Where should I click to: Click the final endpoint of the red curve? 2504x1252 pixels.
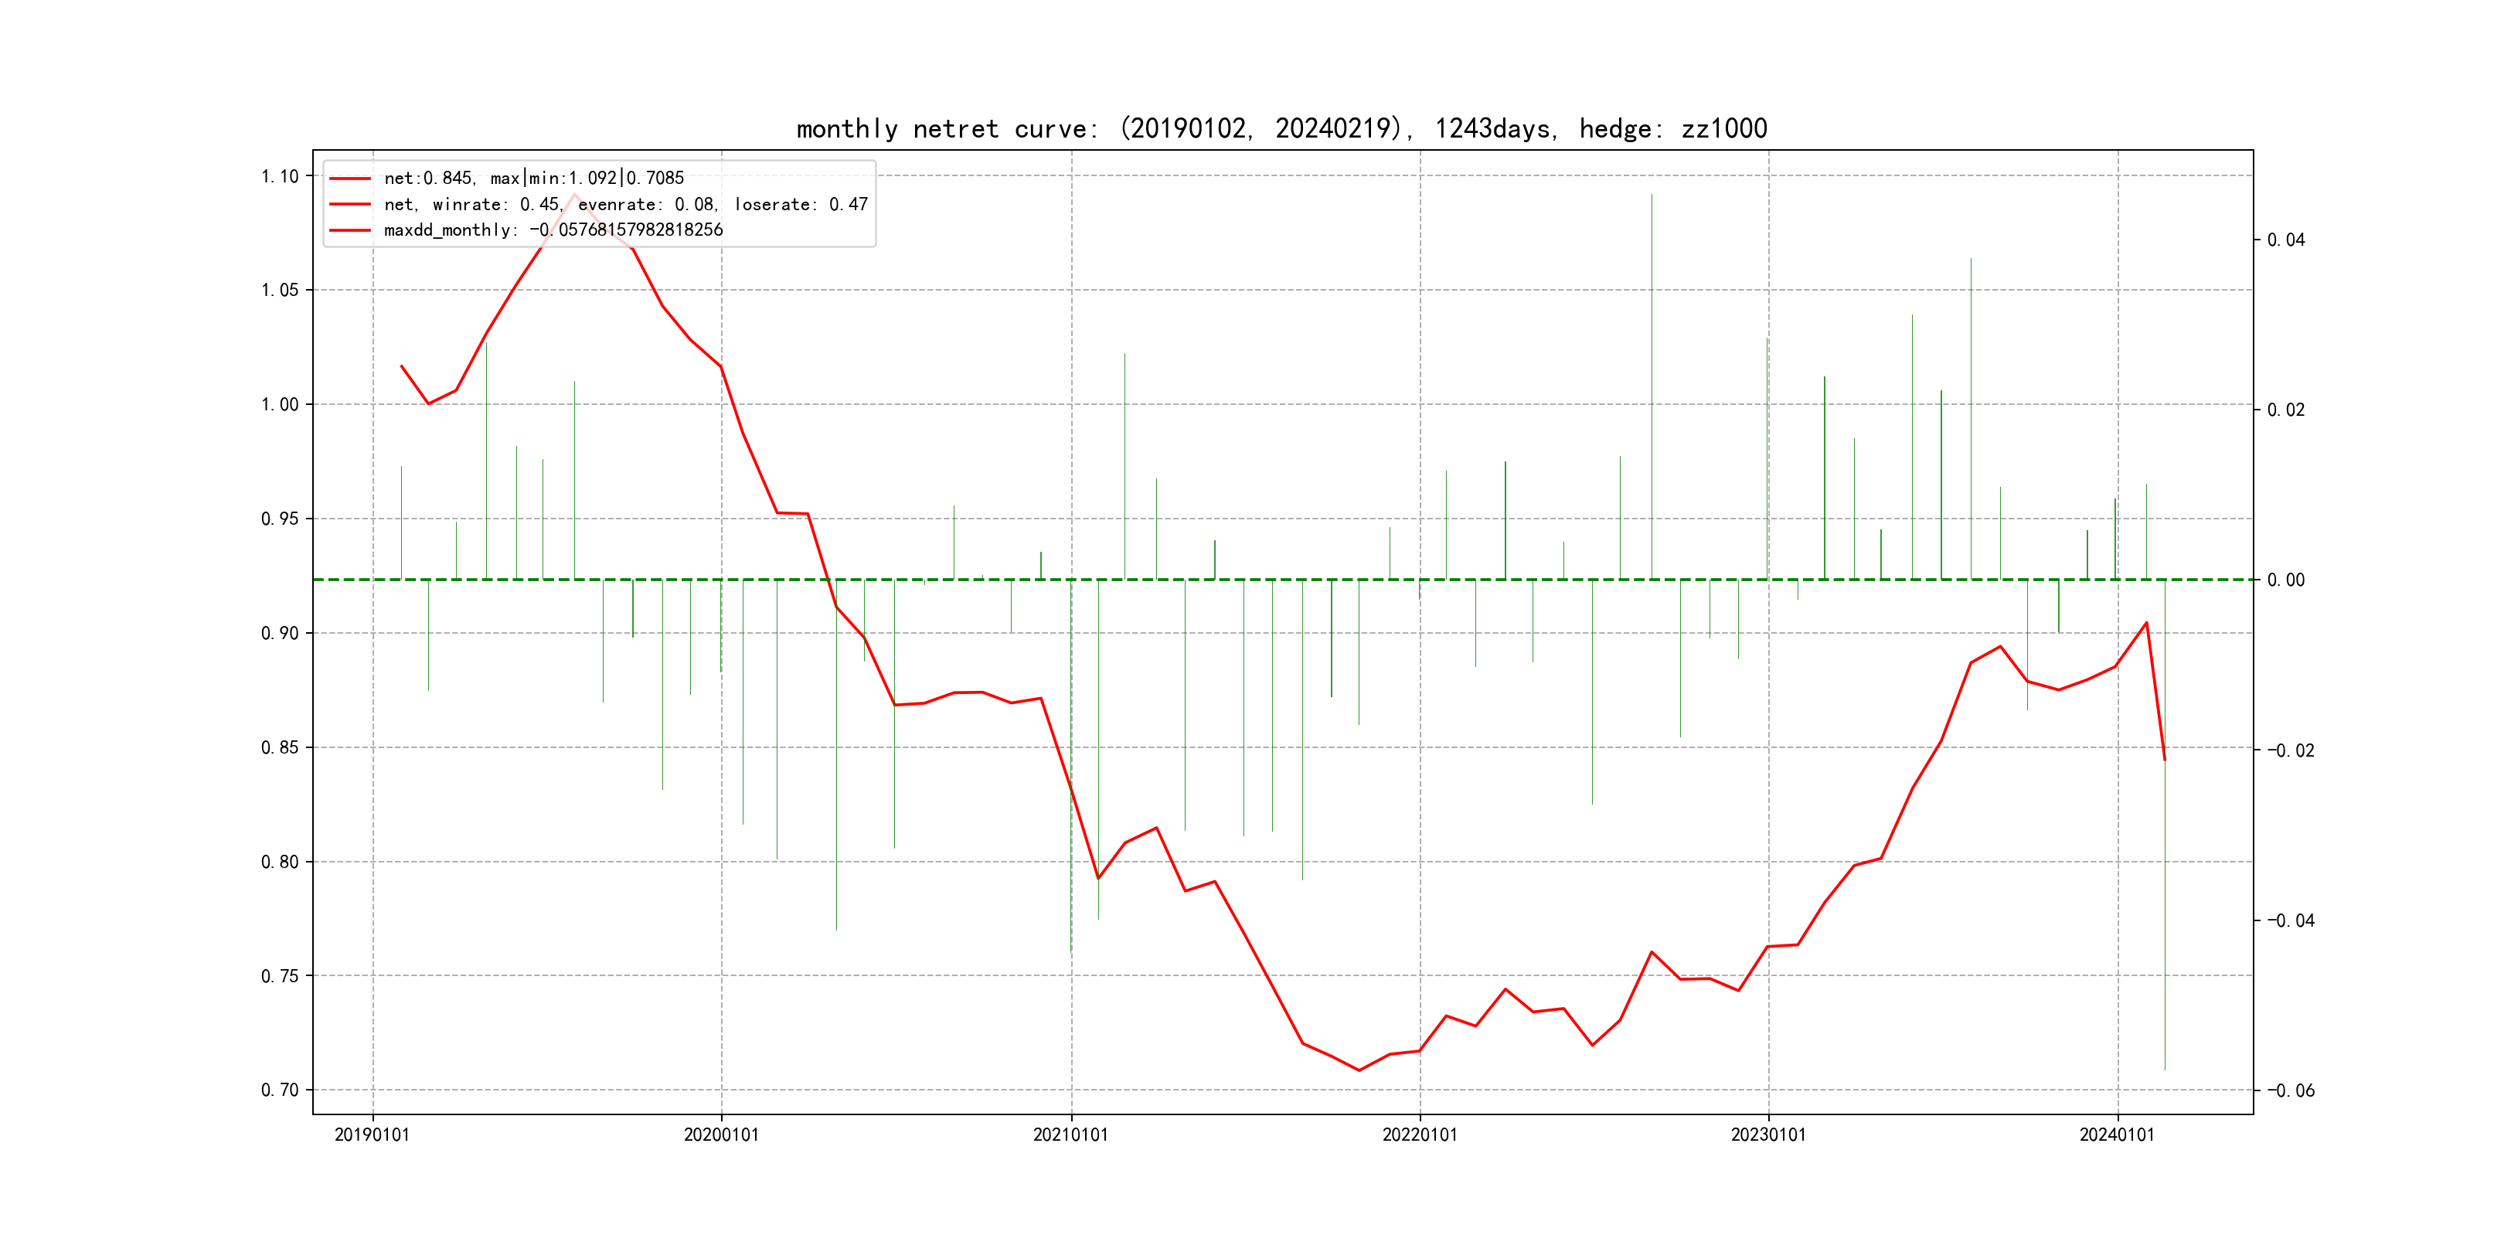coord(2165,759)
